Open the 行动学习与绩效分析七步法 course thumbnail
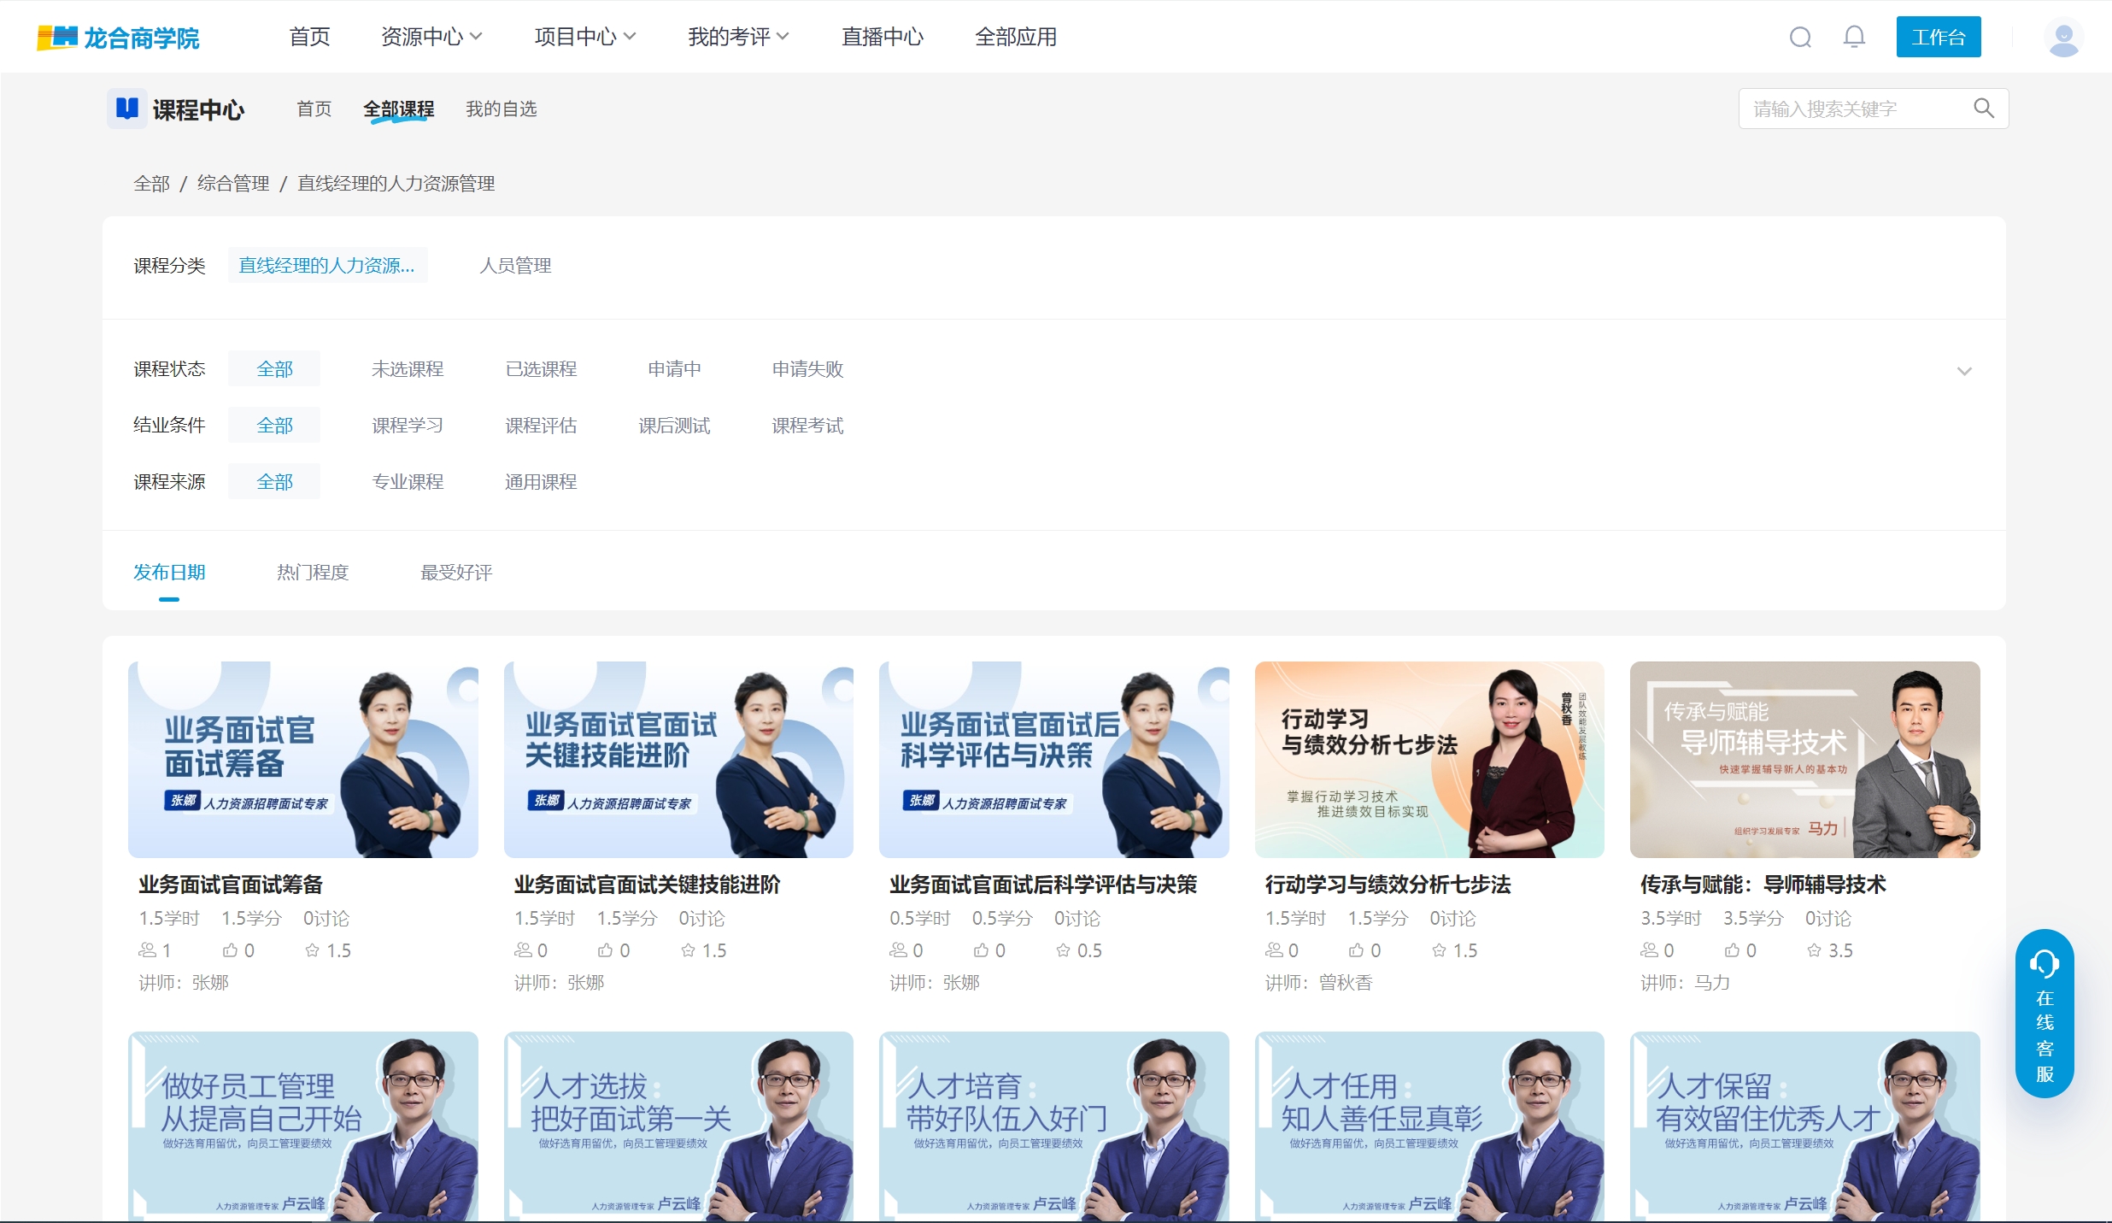This screenshot has width=2112, height=1223. coord(1429,759)
